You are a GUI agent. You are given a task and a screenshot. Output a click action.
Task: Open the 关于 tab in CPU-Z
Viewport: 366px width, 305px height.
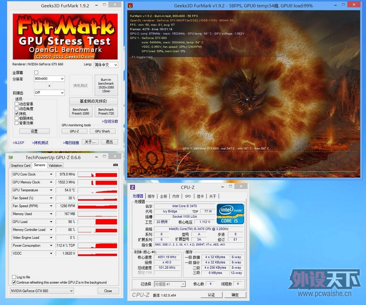[x=213, y=196]
